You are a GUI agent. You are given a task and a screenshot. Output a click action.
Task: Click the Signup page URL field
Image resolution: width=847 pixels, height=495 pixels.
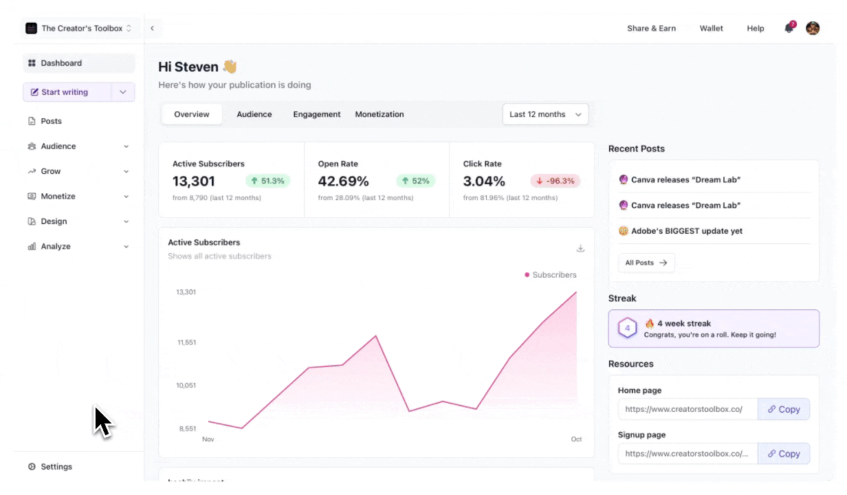pos(687,454)
